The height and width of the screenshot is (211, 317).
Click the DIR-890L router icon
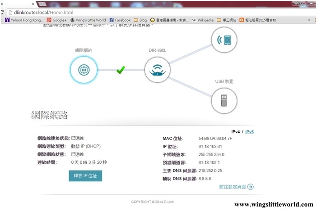click(158, 70)
